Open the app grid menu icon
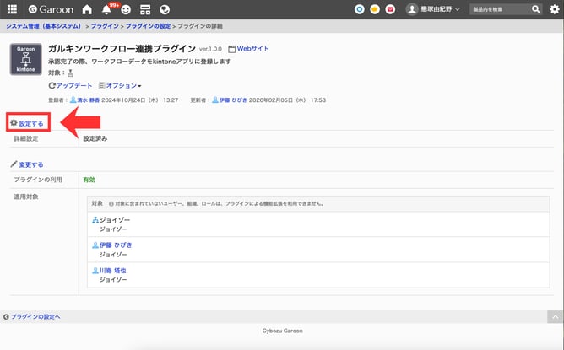Screen dimensions: 564x350 coord(12,9)
